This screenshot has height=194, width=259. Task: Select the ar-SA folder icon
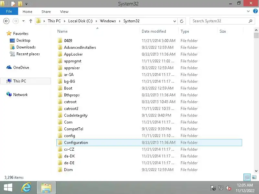pyautogui.click(x=60, y=75)
